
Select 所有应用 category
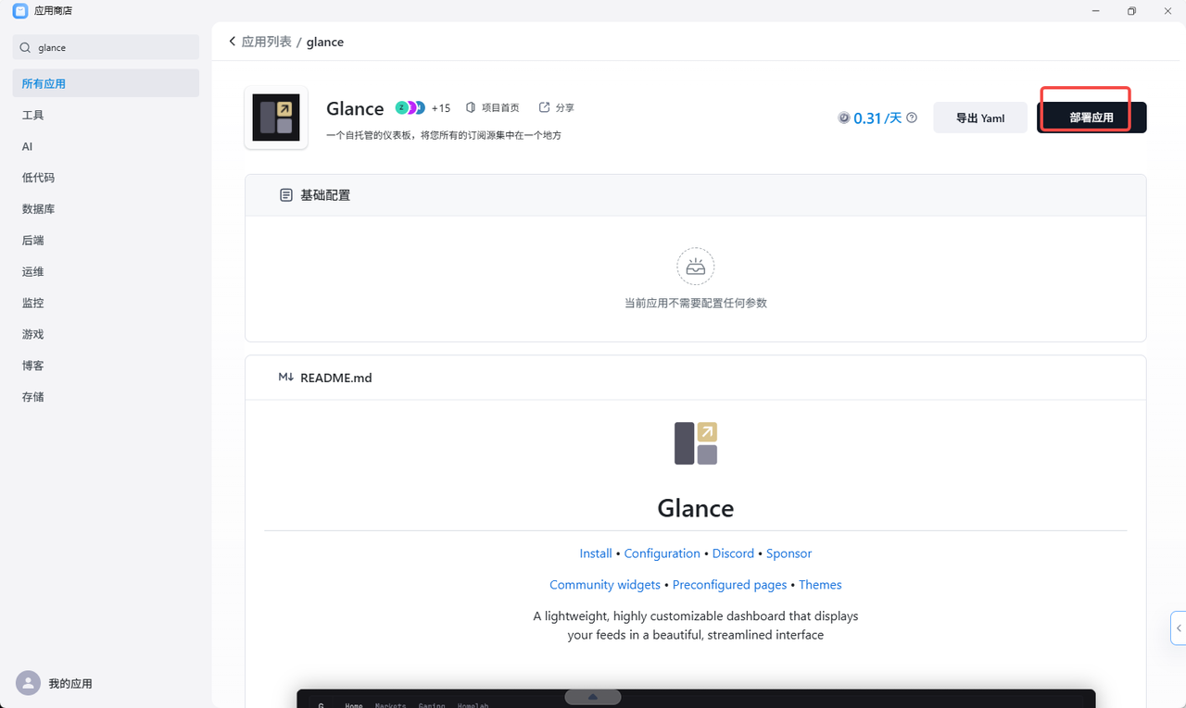pos(106,83)
